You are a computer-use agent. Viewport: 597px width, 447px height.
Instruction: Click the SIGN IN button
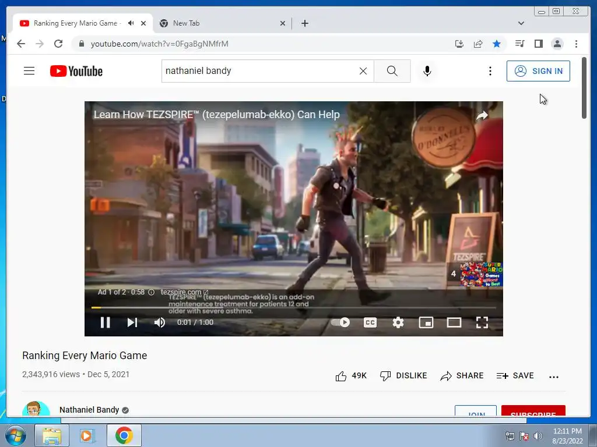pyautogui.click(x=538, y=71)
